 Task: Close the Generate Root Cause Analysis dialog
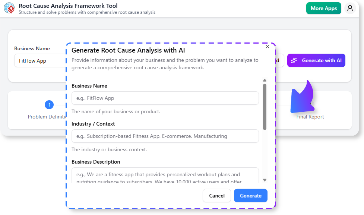[267, 46]
